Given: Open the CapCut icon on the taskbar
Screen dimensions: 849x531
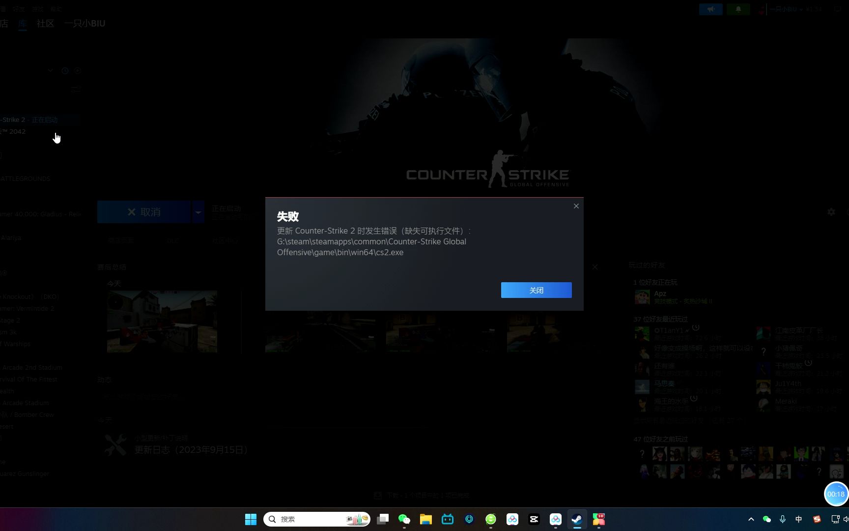Looking at the screenshot, I should pos(534,519).
